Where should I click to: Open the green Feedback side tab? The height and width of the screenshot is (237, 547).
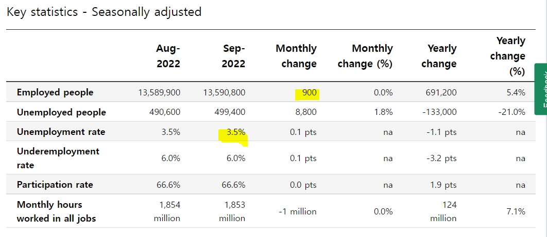click(541, 89)
